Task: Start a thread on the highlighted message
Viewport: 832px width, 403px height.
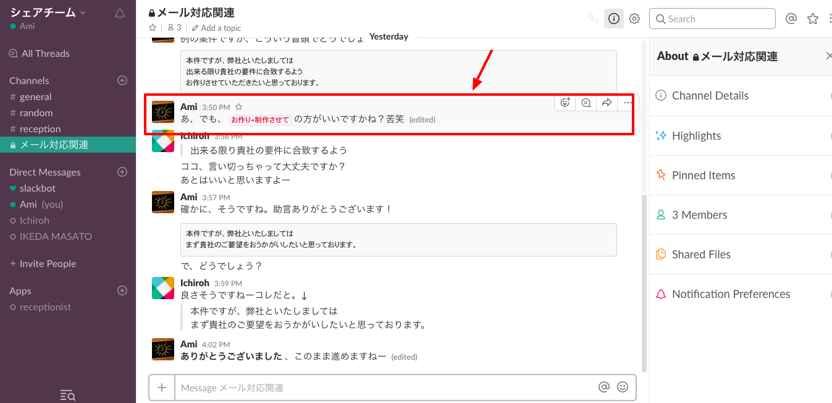Action: click(x=585, y=103)
